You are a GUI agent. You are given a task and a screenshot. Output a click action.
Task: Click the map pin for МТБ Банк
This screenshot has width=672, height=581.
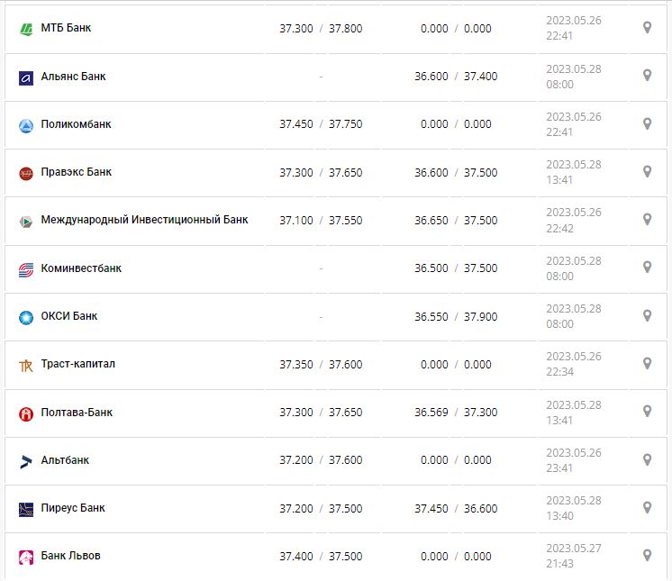647,28
